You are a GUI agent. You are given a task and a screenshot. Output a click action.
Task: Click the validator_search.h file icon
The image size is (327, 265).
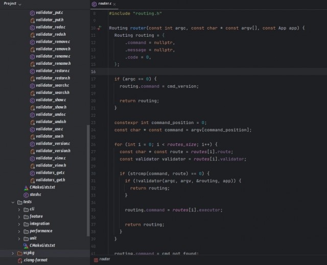pos(32,93)
